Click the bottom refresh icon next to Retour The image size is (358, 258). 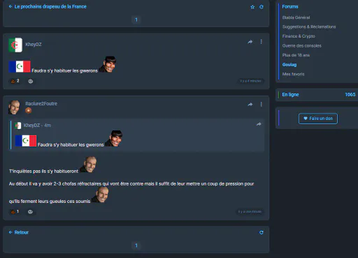pyautogui.click(x=262, y=233)
